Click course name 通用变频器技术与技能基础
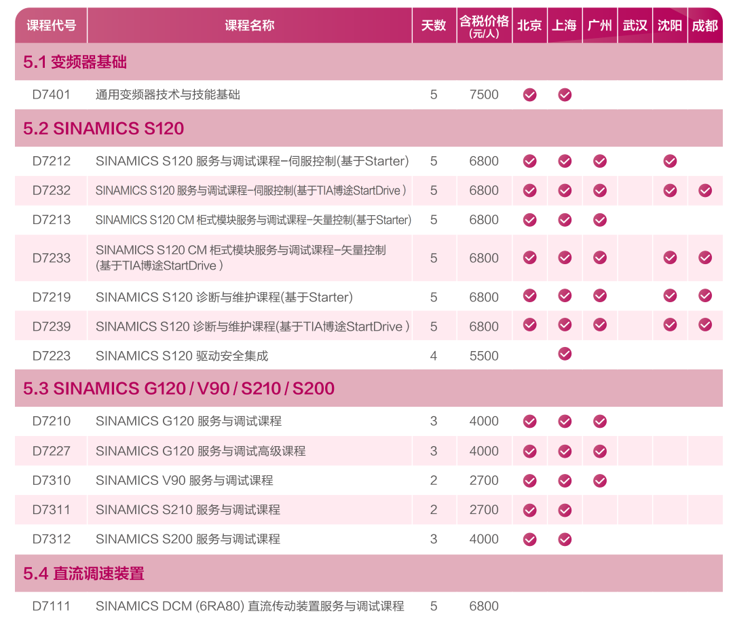The height and width of the screenshot is (639, 733). [168, 94]
